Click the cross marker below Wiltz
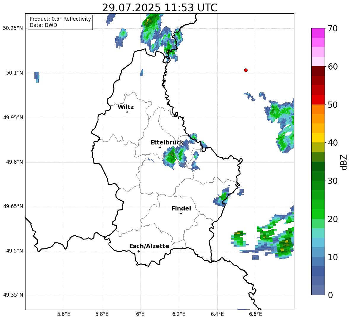This screenshot has width=351, height=320. click(x=127, y=112)
